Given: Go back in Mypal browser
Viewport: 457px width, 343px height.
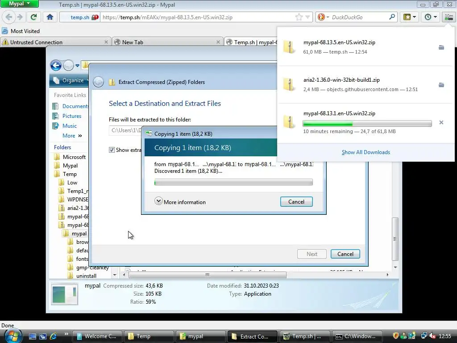Looking at the screenshot, I should click(9, 17).
